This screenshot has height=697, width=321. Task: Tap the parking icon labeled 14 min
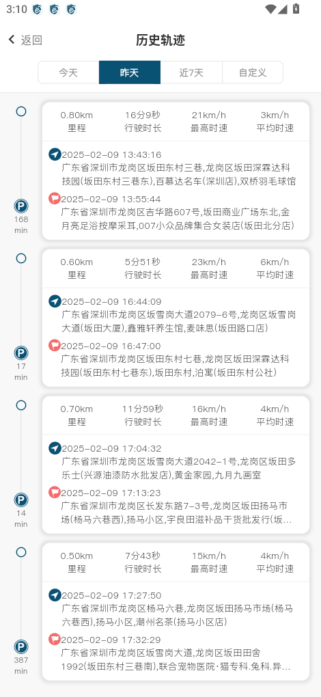21,500
